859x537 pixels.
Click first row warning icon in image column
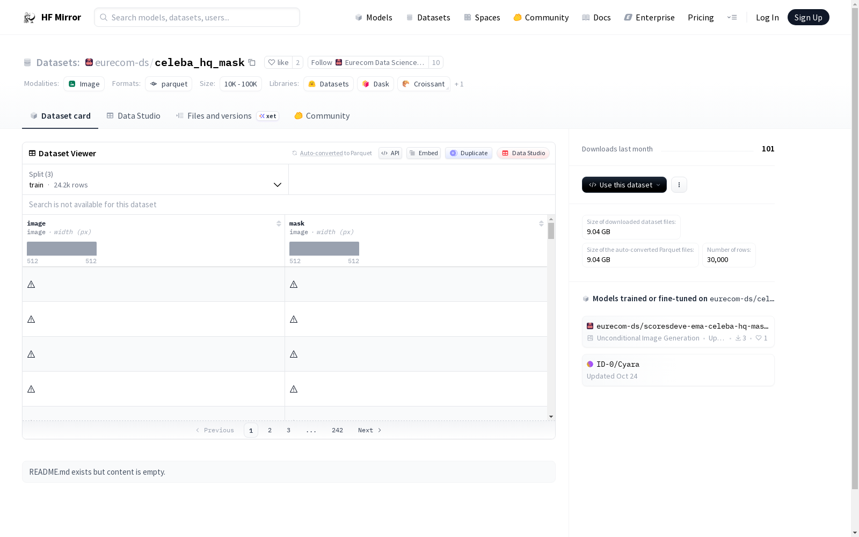[x=31, y=284]
